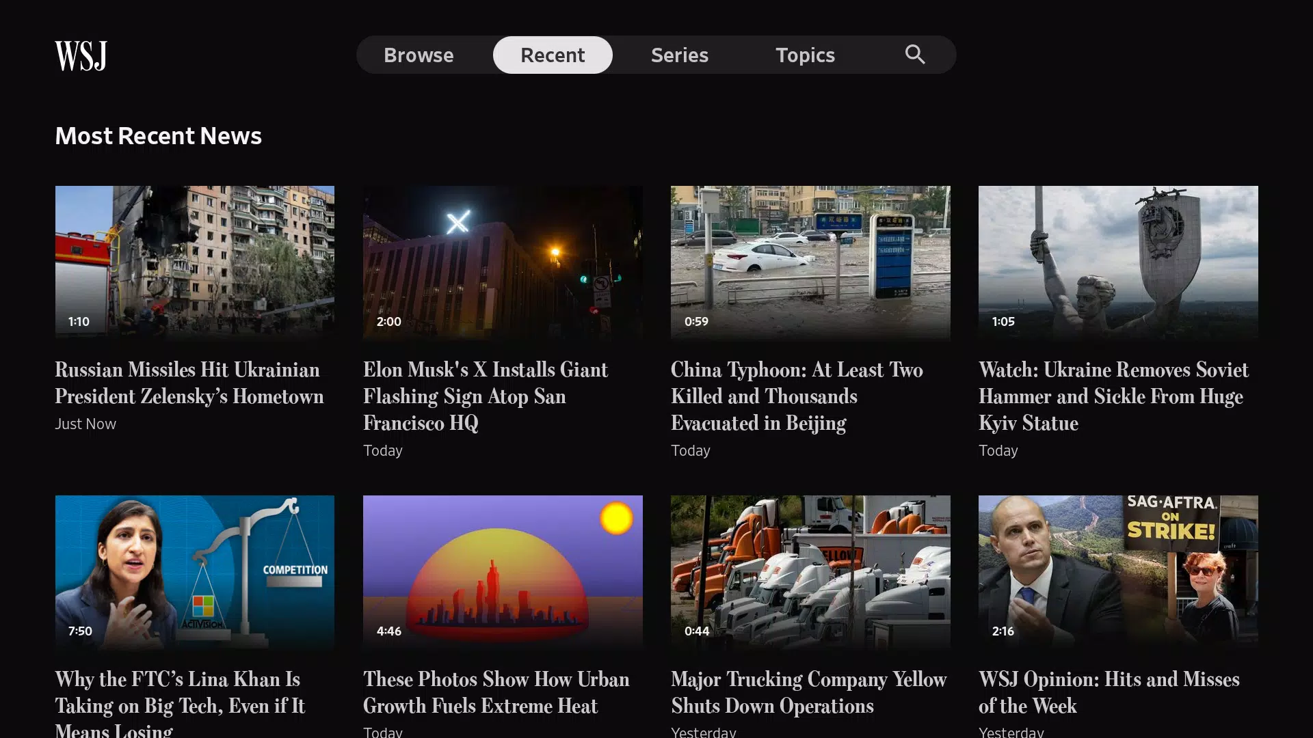Open the search magnifier icon
The width and height of the screenshot is (1313, 738).
point(915,55)
